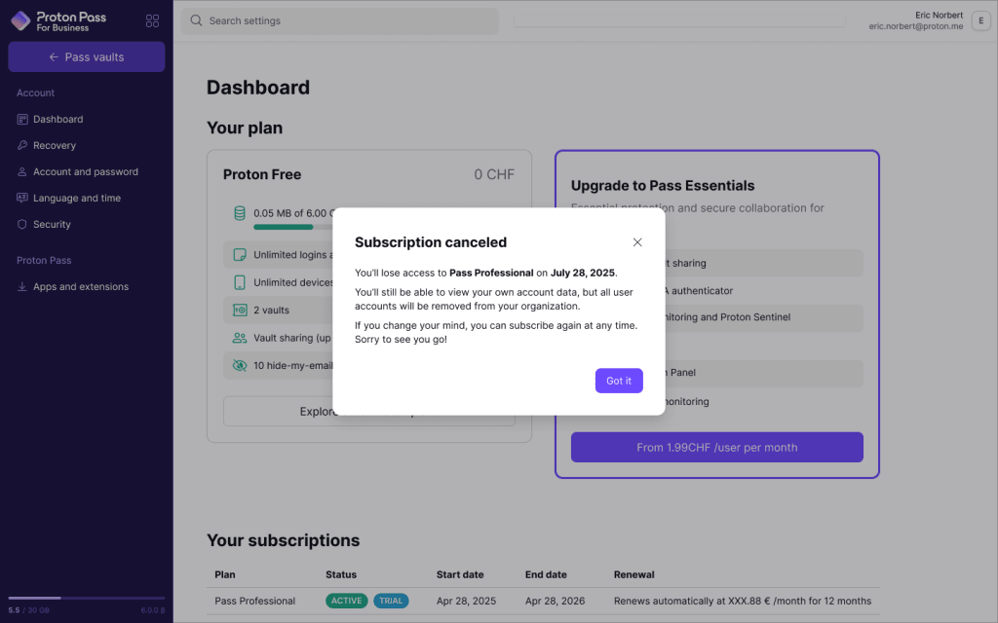
Task: Click the 0 CHF price text
Action: point(494,174)
